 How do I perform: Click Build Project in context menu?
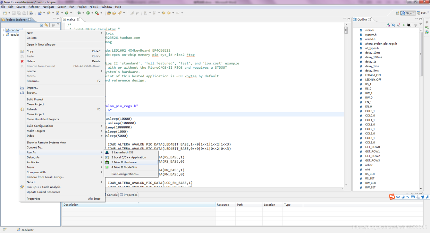tap(62, 99)
